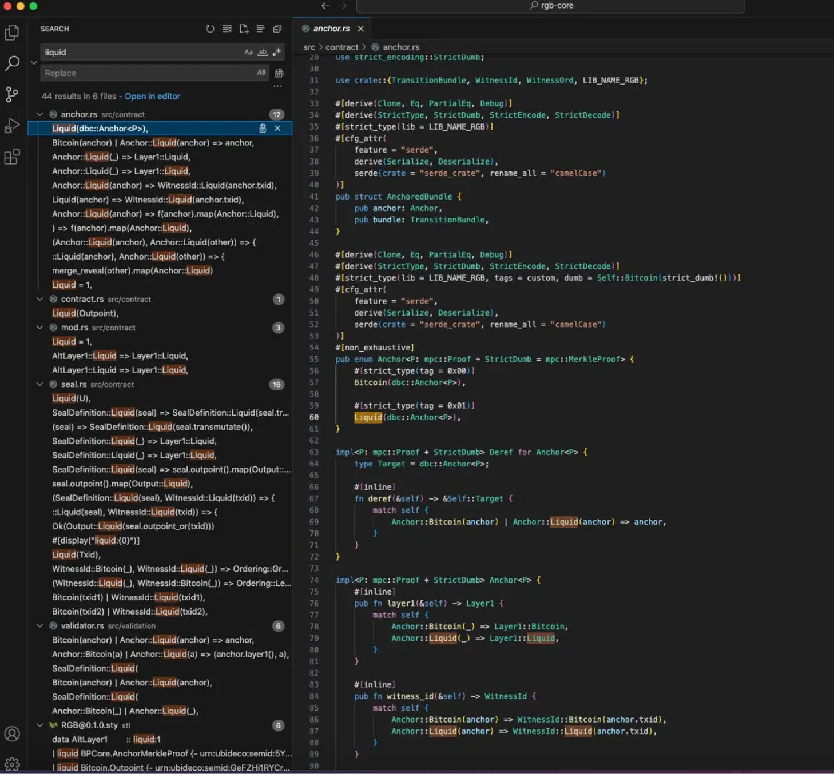Viewport: 834px width, 774px height.
Task: Open the Explorer view in activity bar
Action: click(x=12, y=33)
